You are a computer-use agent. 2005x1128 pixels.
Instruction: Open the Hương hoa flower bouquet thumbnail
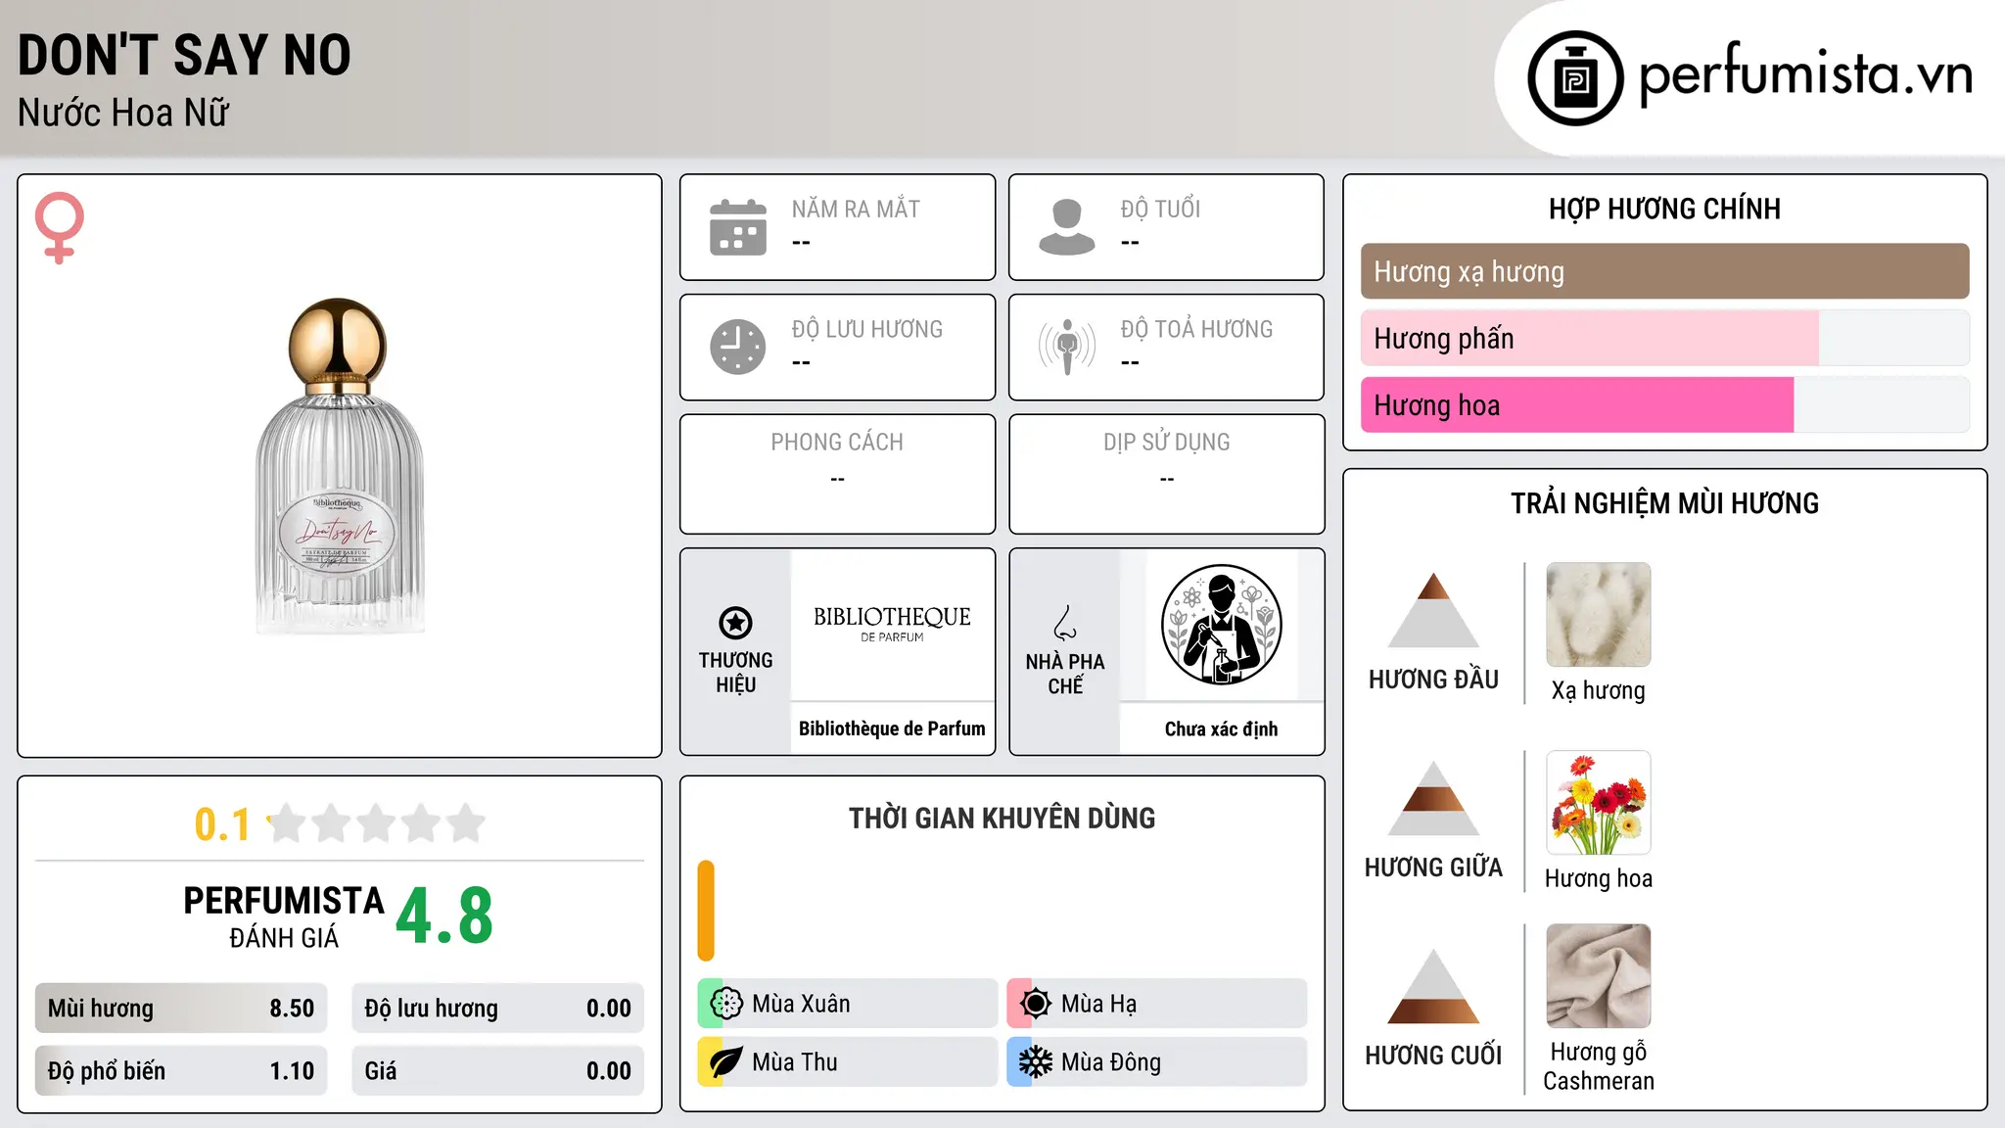[x=1598, y=803]
